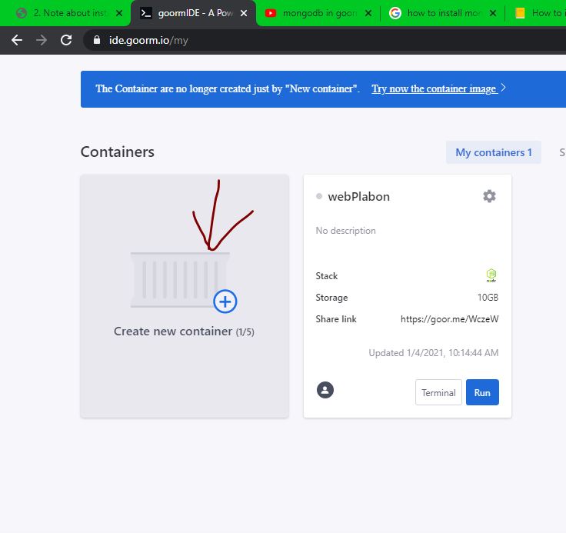This screenshot has height=533, width=566.
Task: Open the goor.me/WczeW share link
Action: (449, 319)
